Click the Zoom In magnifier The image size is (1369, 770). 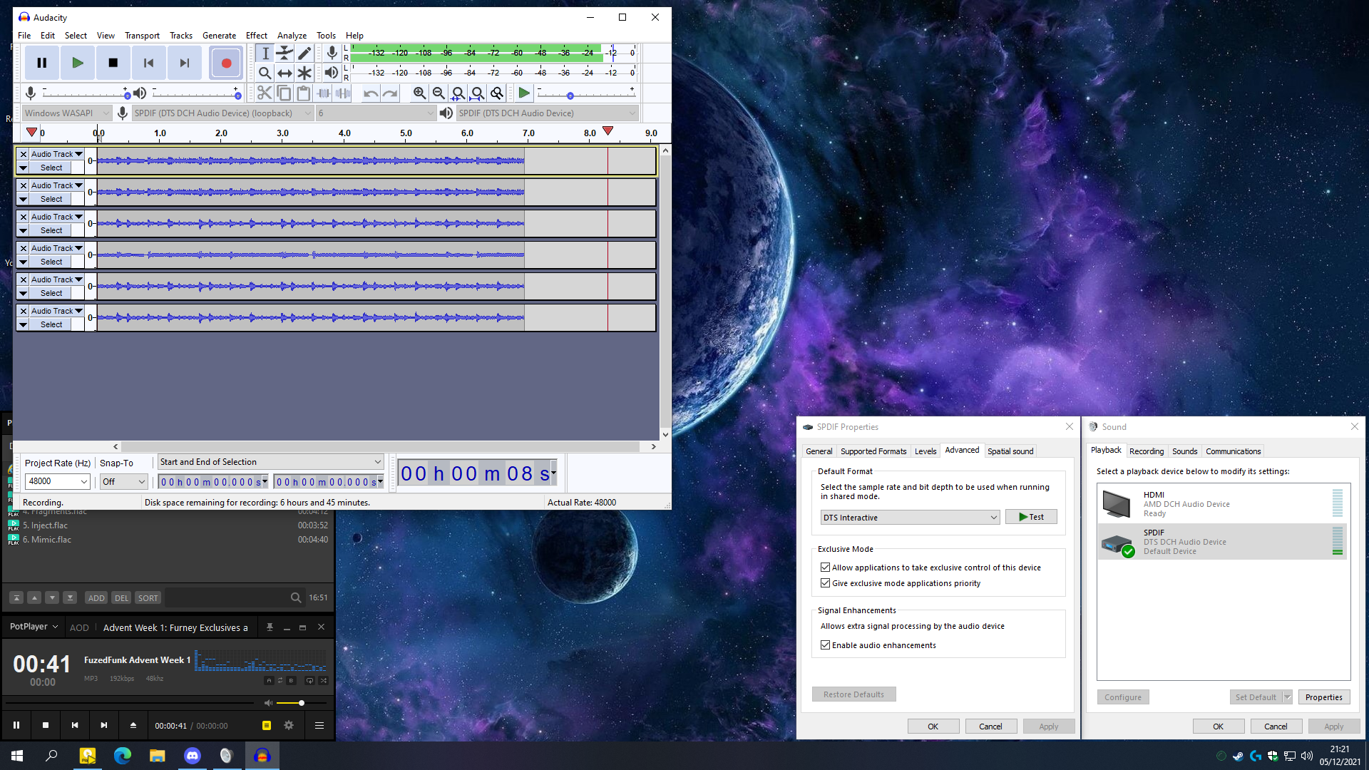pyautogui.click(x=419, y=93)
